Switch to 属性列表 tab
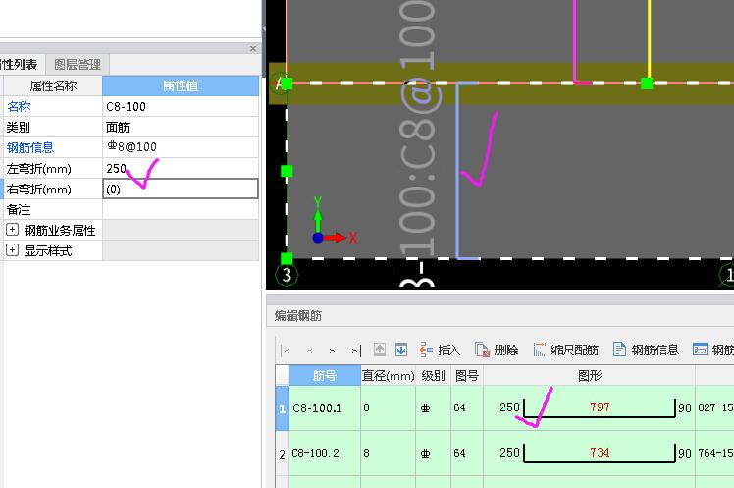The width and height of the screenshot is (734, 488). pyautogui.click(x=22, y=64)
